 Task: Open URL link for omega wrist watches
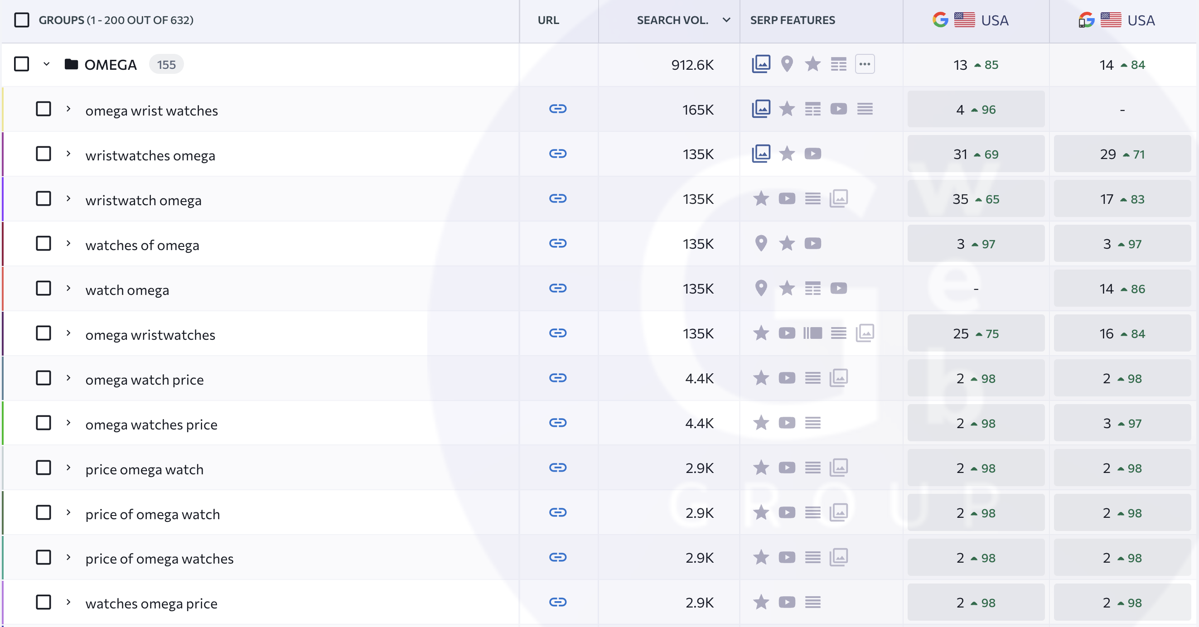click(x=557, y=109)
